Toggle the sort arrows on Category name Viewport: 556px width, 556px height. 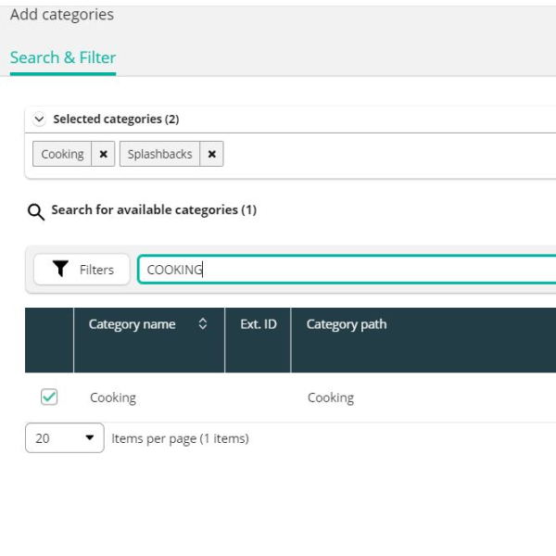203,323
